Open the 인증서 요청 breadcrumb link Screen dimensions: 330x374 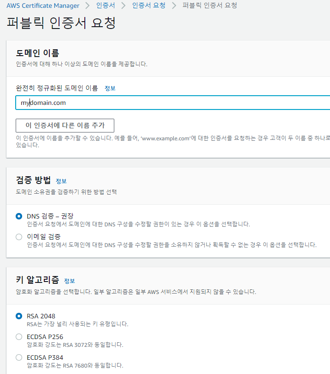148,6
